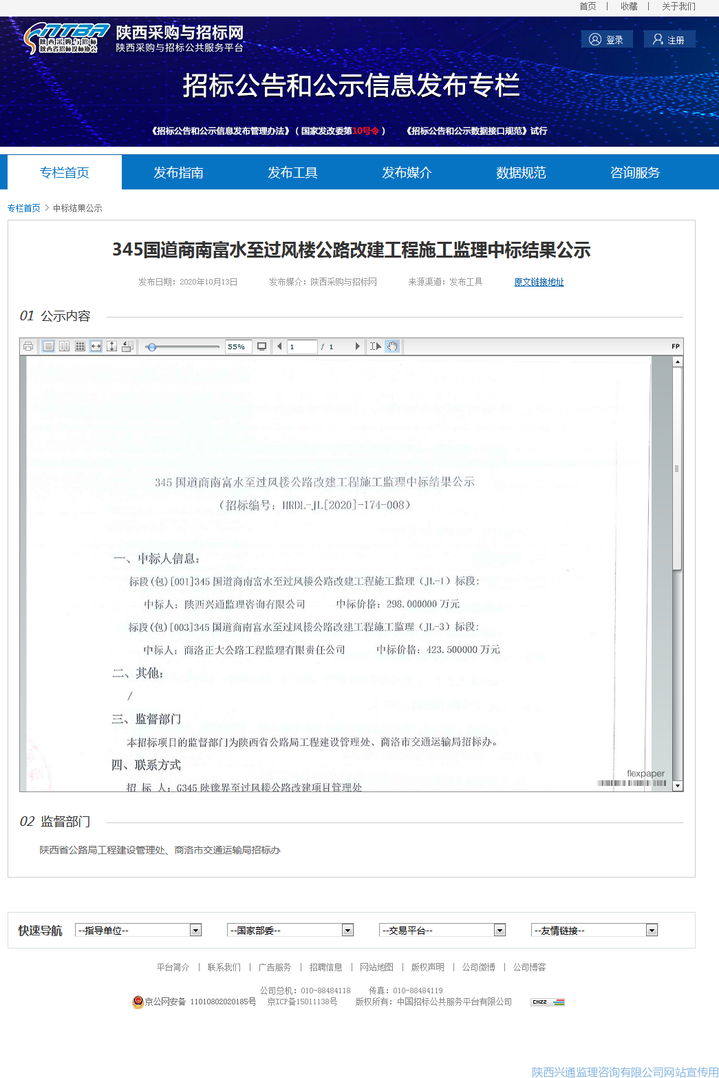This screenshot has height=1078, width=719.
Task: Print the document from the viewer toolbar
Action: (28, 346)
